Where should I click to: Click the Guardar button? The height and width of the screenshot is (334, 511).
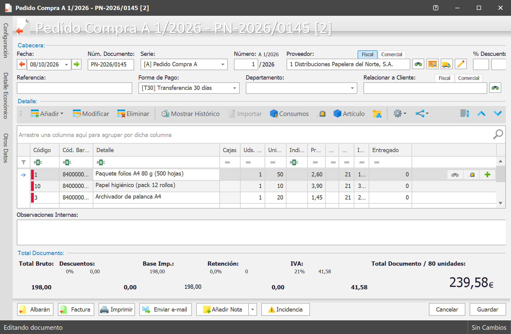488,309
